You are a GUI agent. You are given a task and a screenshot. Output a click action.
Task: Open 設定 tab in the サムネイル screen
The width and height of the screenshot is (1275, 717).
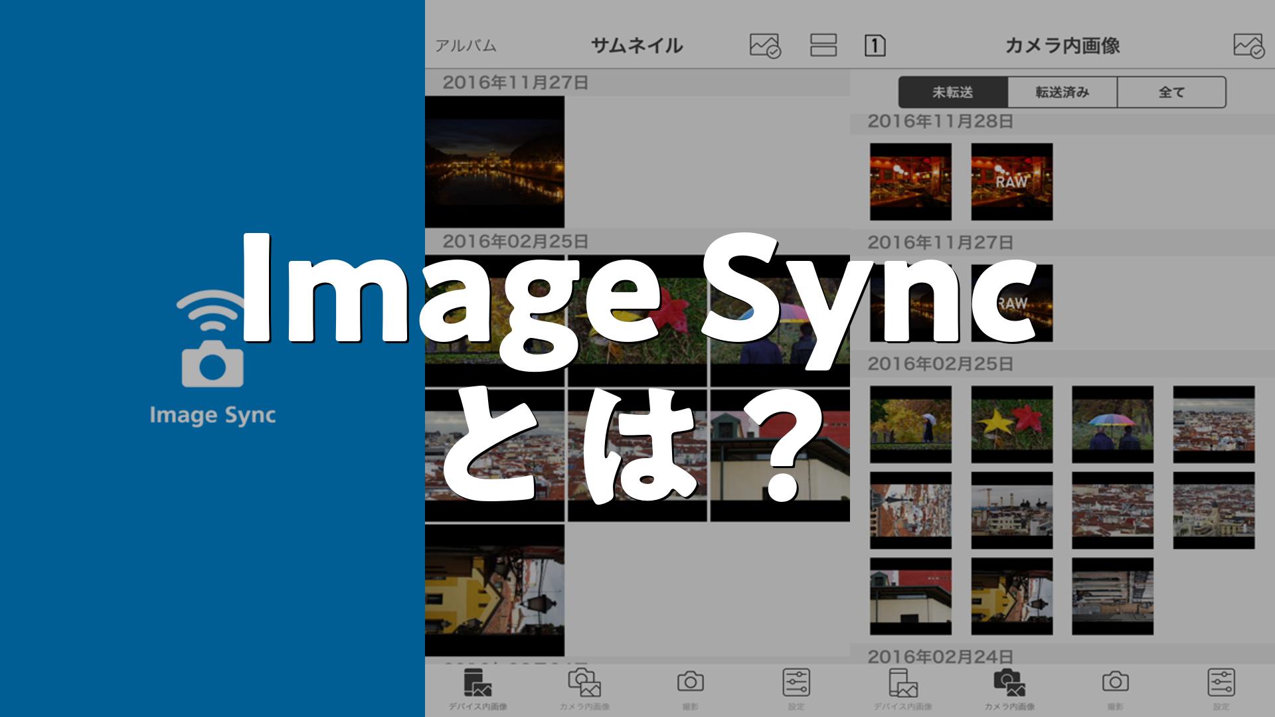pos(796,689)
